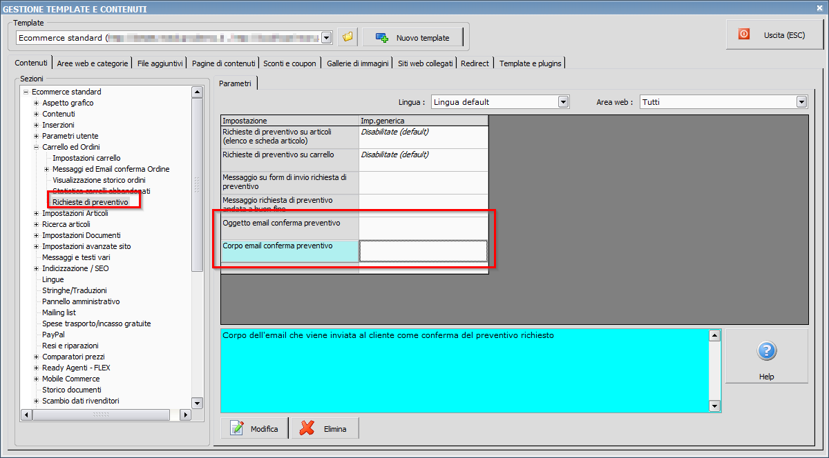The image size is (829, 458).
Task: Expand Messaggi ed Email conferma Ordine node
Action: point(46,169)
